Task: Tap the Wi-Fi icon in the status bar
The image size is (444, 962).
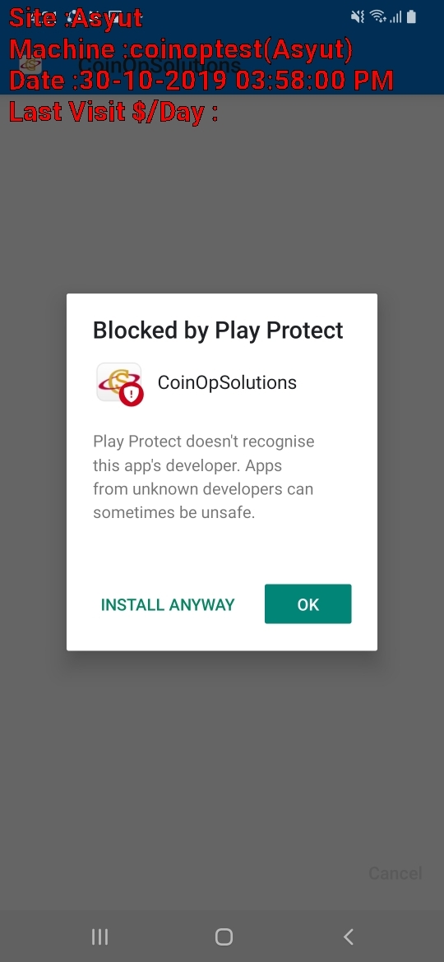Action: point(378,16)
